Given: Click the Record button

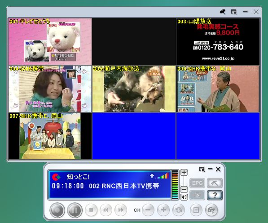Looking at the screenshot, I should point(57,210).
